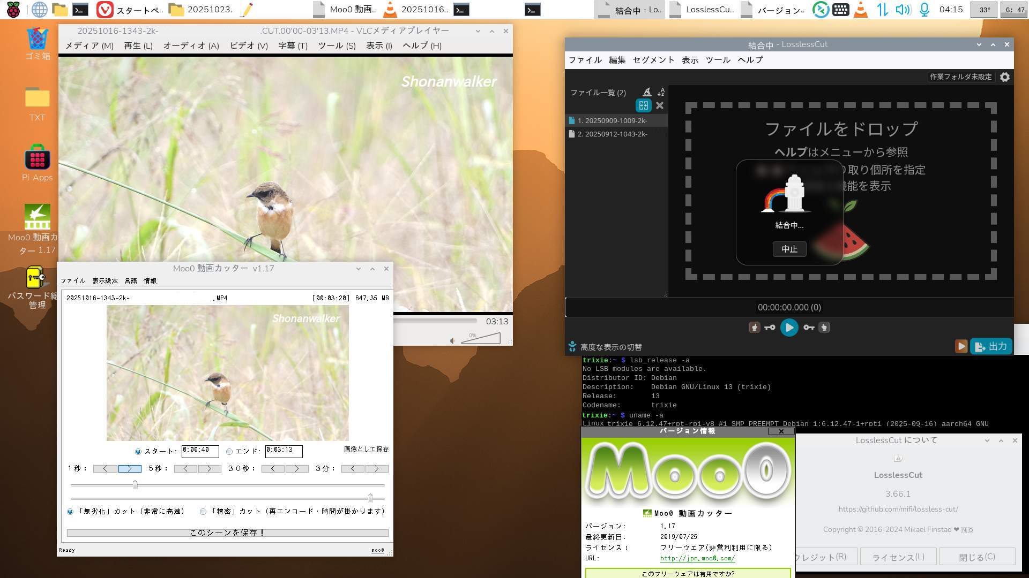This screenshot has width=1029, height=578.
Task: Click orange play segments icon beside 出力
Action: point(961,346)
